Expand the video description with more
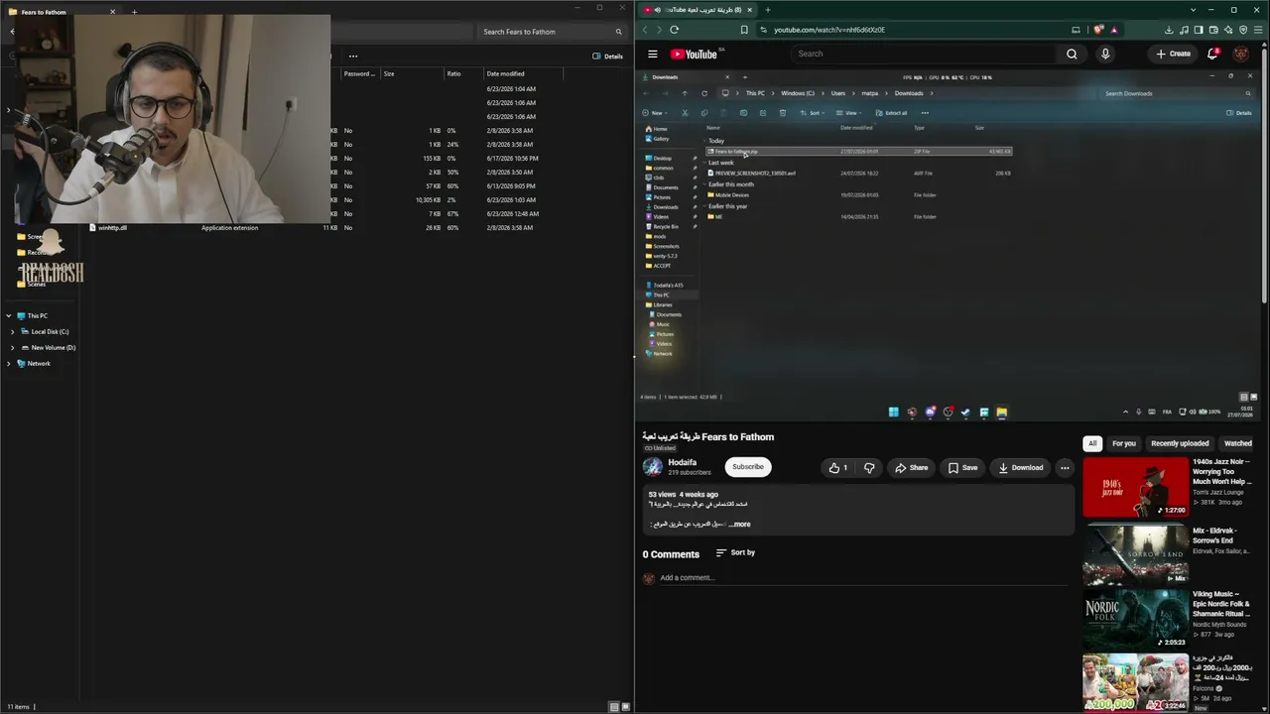Image resolution: width=1270 pixels, height=714 pixels. click(740, 524)
